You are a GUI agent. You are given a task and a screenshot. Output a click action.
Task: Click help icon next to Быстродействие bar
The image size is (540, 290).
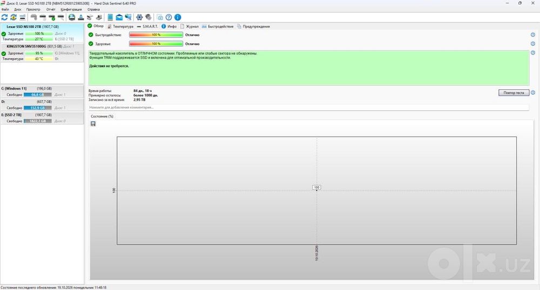[533, 34]
